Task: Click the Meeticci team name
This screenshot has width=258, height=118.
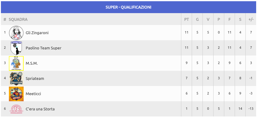Action: [x=33, y=94]
